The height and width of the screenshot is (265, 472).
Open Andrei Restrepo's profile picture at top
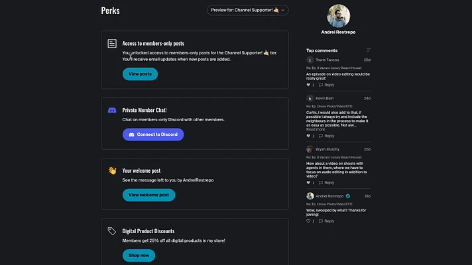(x=338, y=16)
